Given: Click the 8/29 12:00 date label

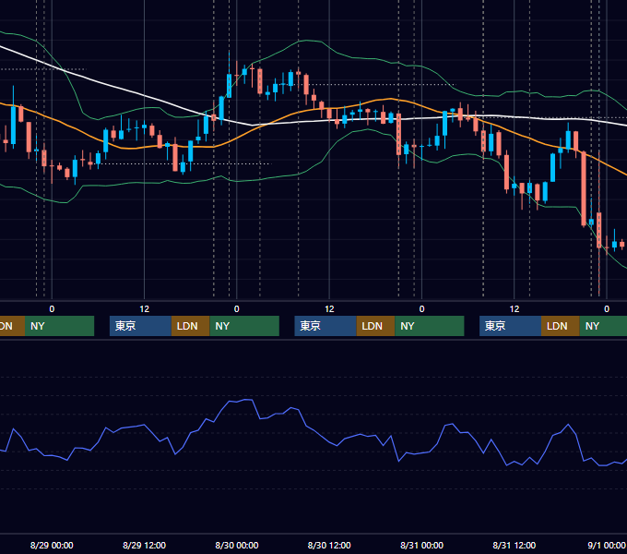Looking at the screenshot, I should [144, 545].
